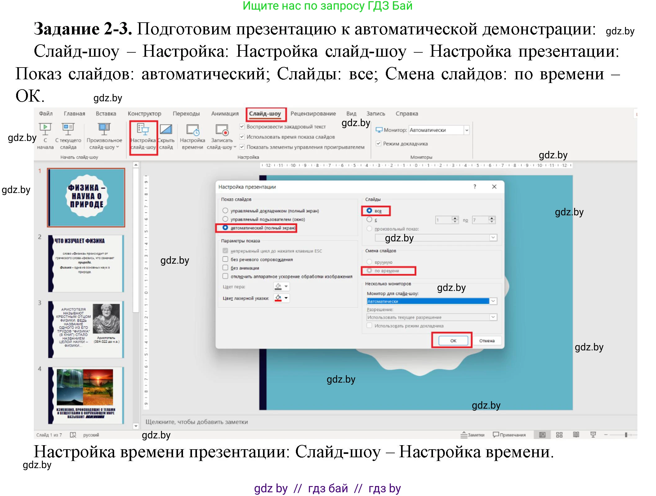Select slide 3 thumbnail in panel
This screenshot has width=656, height=496.
[x=86, y=328]
